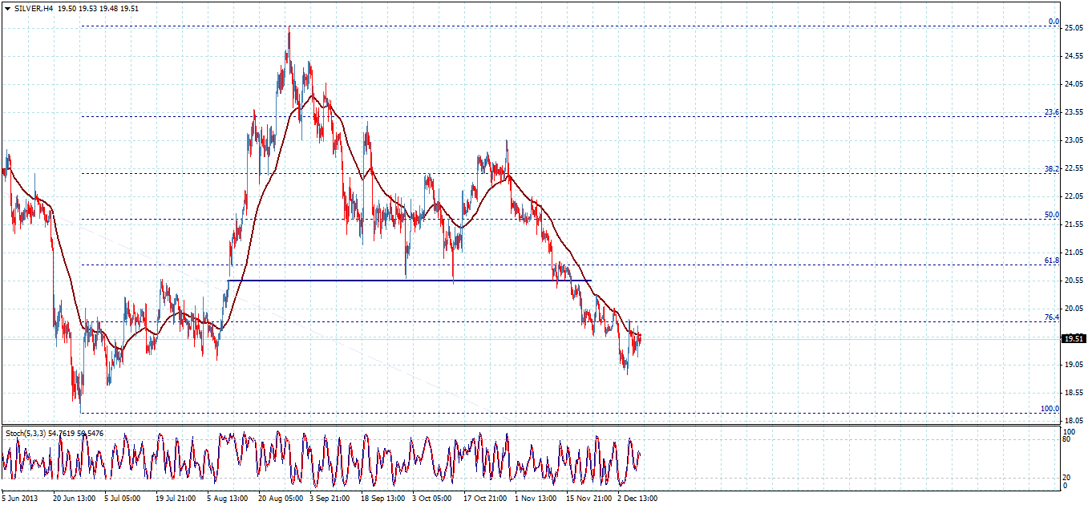Click the 20.55 price axis value

tap(1074, 281)
